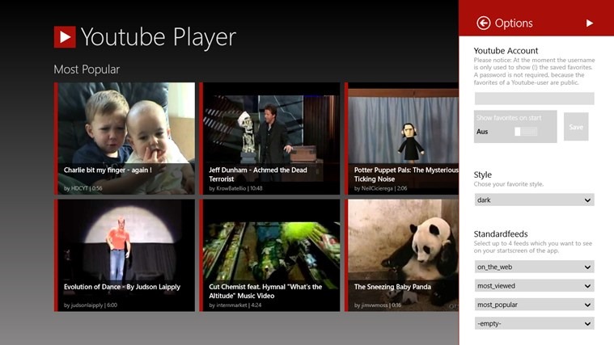Click the Youtube Account heading
This screenshot has height=345, width=614.
pyautogui.click(x=506, y=50)
